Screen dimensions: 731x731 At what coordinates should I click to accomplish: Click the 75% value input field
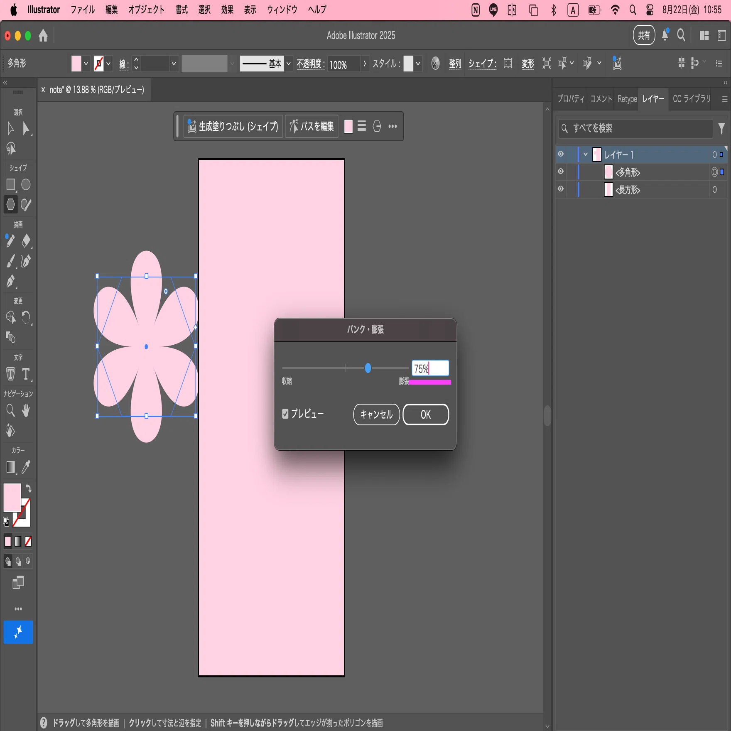(430, 368)
